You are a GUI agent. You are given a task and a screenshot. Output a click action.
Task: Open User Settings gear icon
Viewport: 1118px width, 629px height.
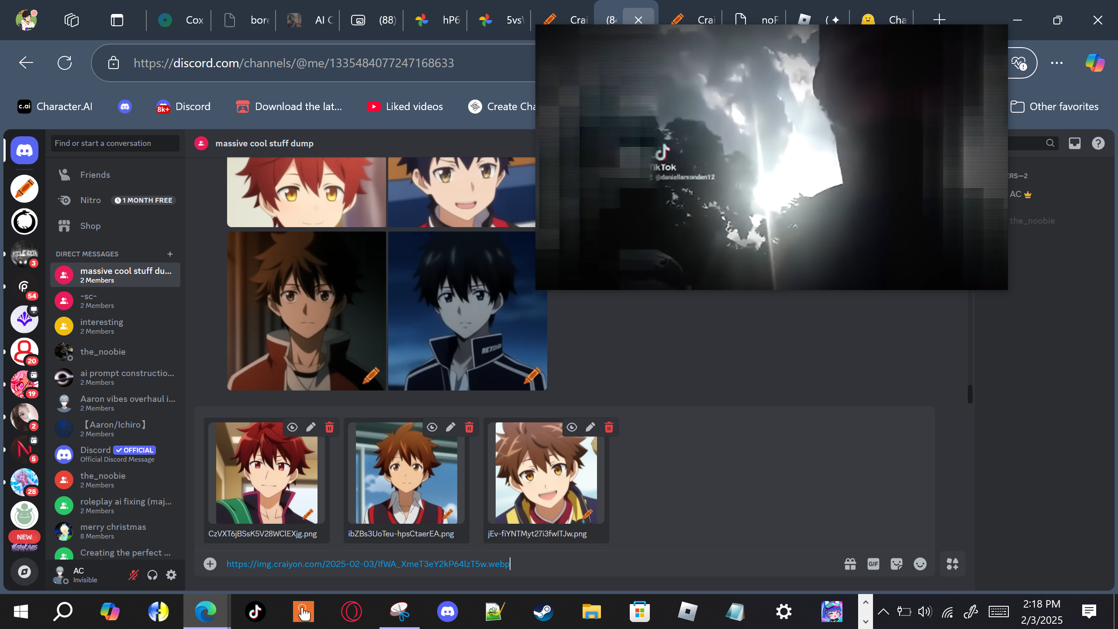[171, 575]
